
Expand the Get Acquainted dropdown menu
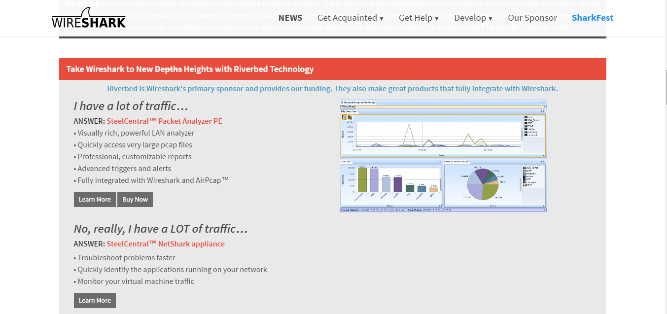(351, 18)
